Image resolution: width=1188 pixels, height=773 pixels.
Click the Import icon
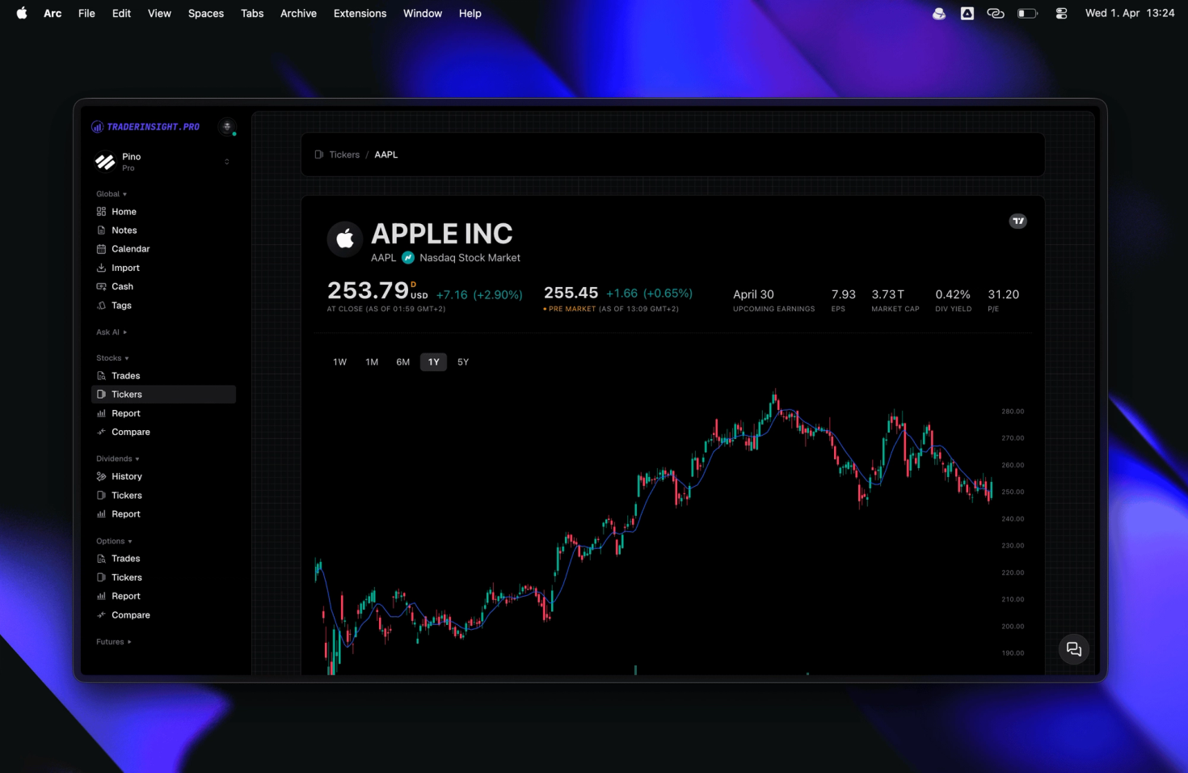(101, 268)
